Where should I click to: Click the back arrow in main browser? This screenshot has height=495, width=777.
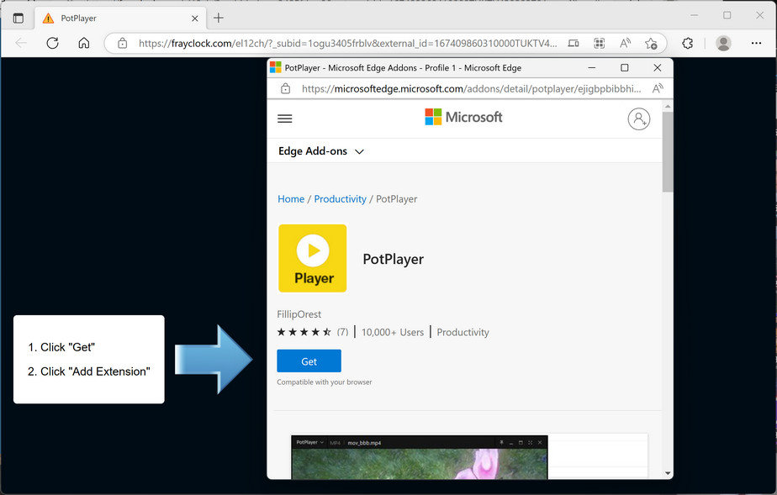pyautogui.click(x=21, y=43)
